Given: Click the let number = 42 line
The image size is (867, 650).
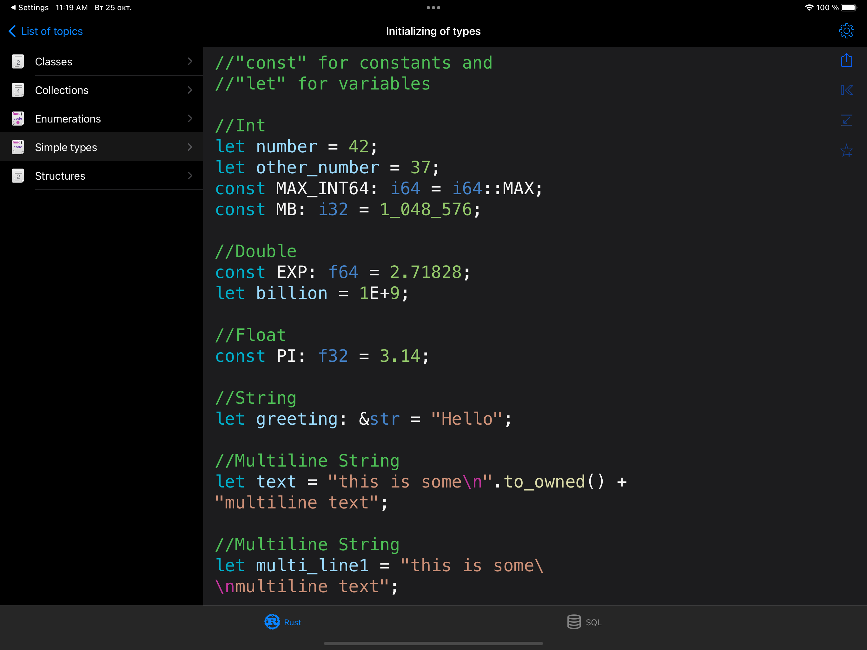Looking at the screenshot, I should [x=296, y=147].
